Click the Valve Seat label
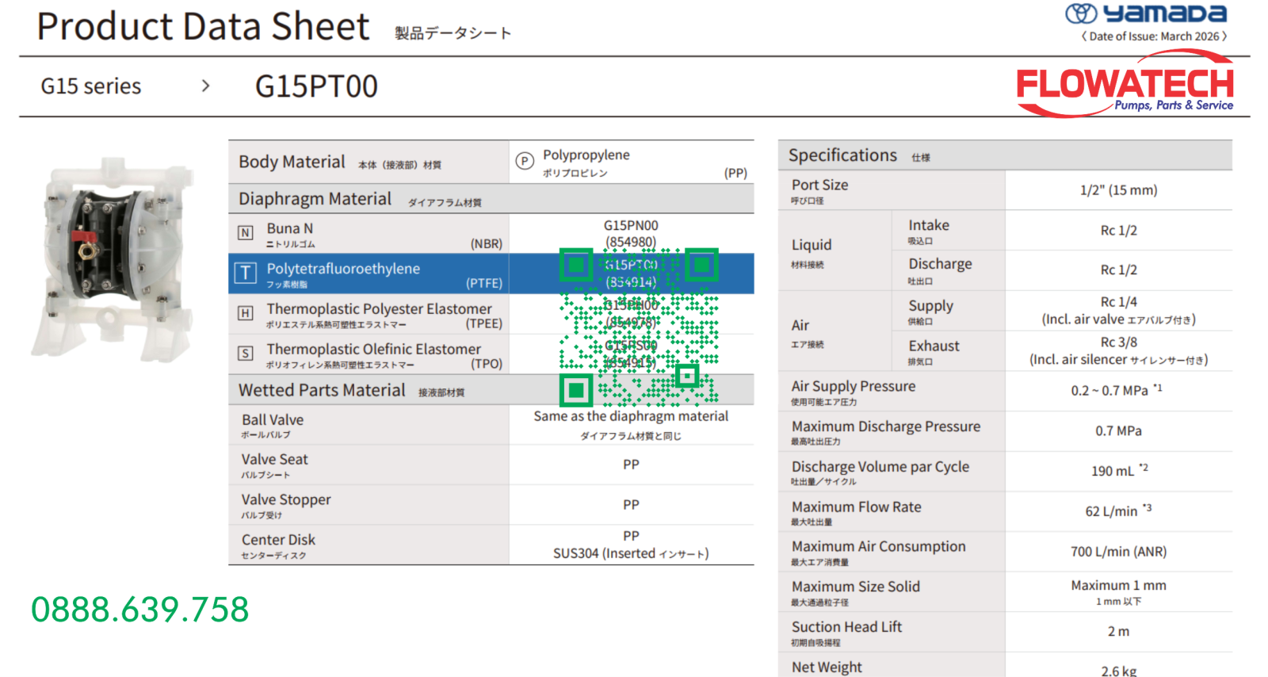The width and height of the screenshot is (1268, 677). click(x=274, y=460)
